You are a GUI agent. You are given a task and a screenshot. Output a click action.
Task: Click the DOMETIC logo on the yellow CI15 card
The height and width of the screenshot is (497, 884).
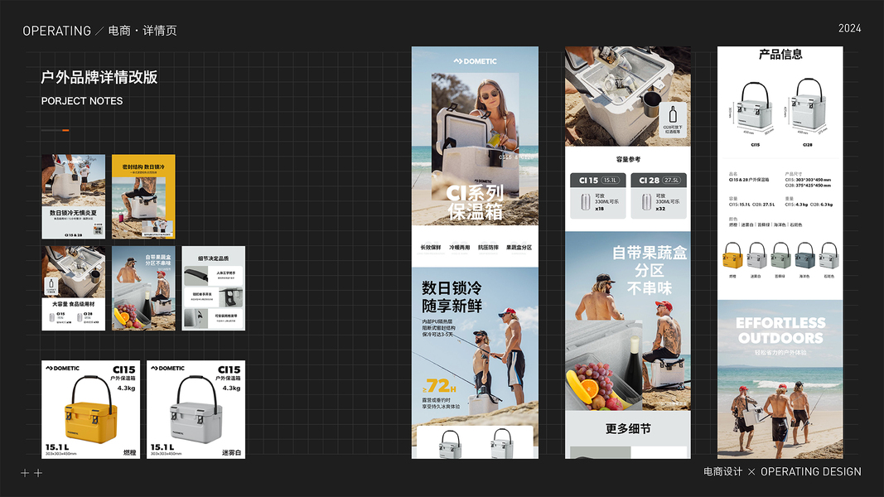coord(63,368)
